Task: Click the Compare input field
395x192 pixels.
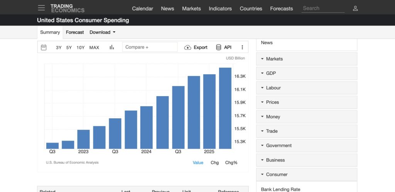Action: pos(150,47)
